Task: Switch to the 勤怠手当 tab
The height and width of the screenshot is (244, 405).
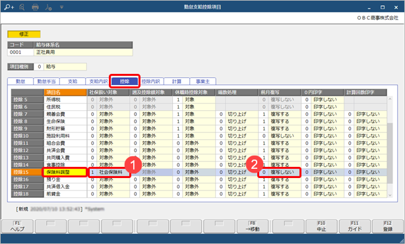Action: point(46,81)
